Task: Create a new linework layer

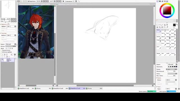Action: point(4,55)
